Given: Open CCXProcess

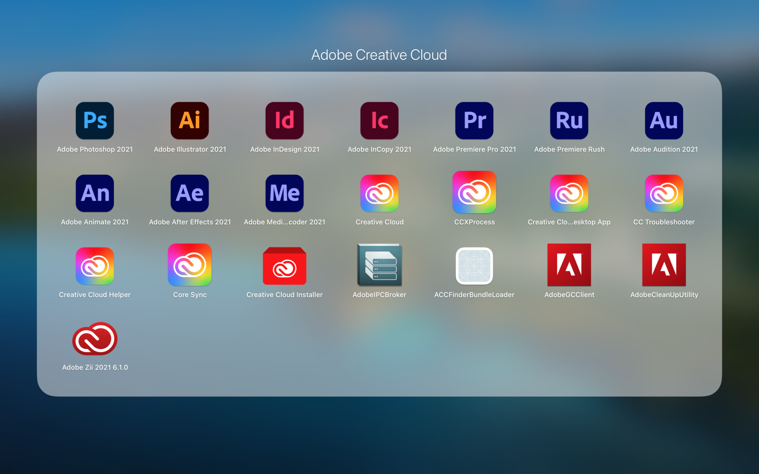Looking at the screenshot, I should 474,193.
